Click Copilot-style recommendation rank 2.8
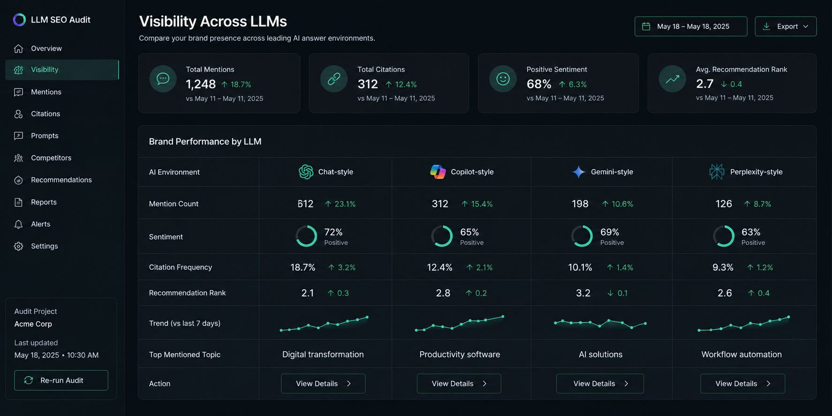The image size is (832, 416). pyautogui.click(x=443, y=293)
